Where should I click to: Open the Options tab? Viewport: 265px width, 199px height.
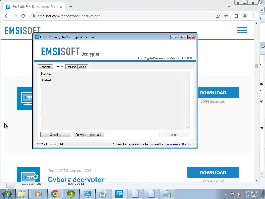point(71,67)
